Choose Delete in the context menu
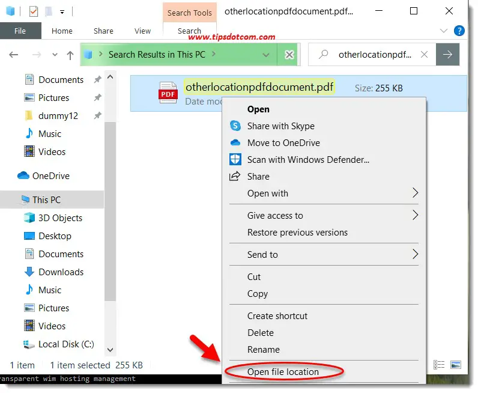The image size is (478, 393). click(x=261, y=333)
